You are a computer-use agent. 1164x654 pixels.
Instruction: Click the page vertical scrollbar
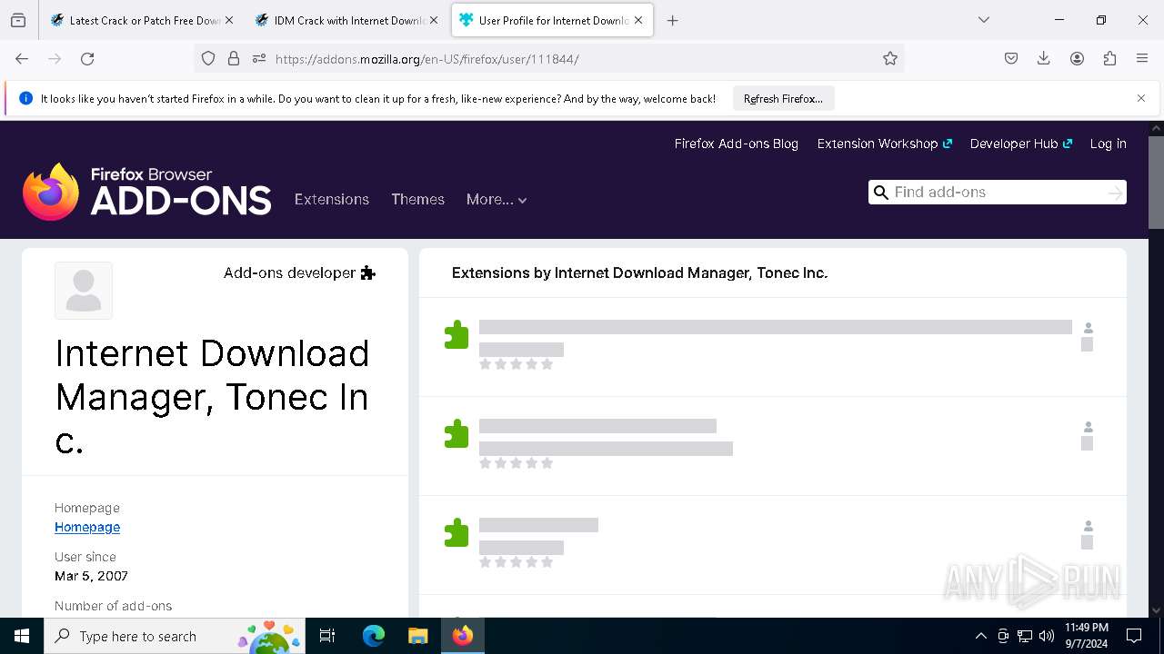1156,182
